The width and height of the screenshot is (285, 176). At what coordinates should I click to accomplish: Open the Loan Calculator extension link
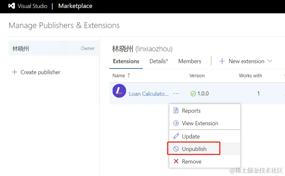click(149, 94)
